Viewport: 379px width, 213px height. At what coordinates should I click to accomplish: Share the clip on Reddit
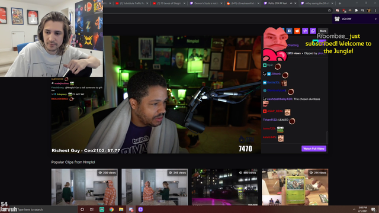tap(297, 31)
